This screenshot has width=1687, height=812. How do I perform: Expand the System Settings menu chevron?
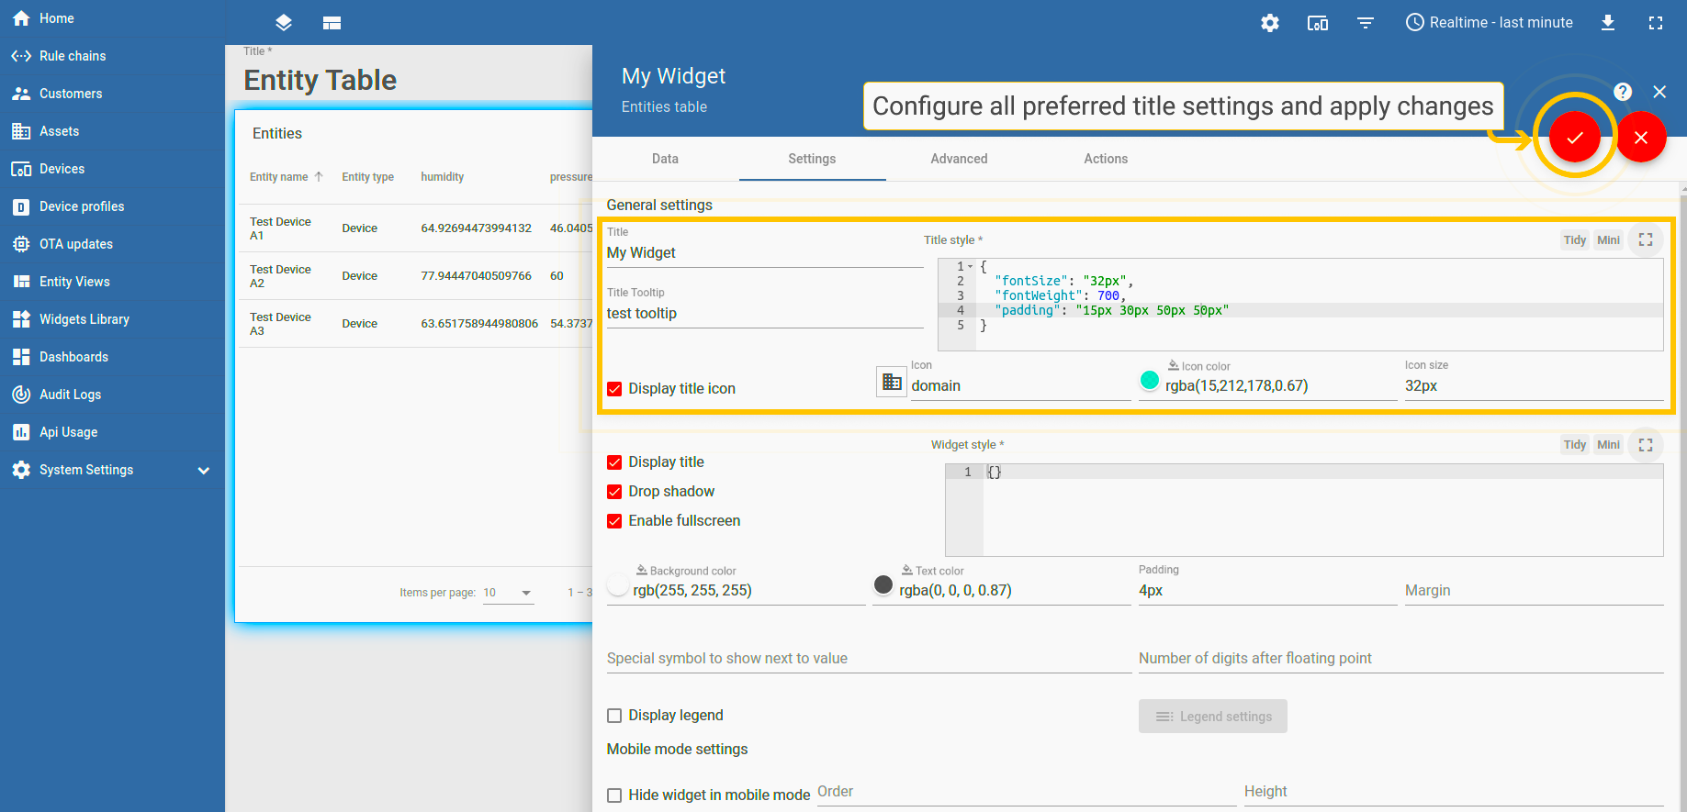coord(204,471)
